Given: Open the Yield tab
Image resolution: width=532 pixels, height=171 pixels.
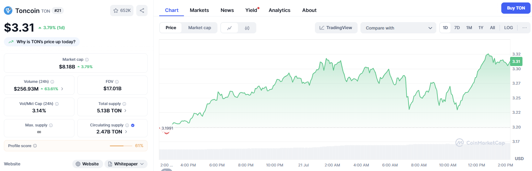Looking at the screenshot, I should [251, 10].
